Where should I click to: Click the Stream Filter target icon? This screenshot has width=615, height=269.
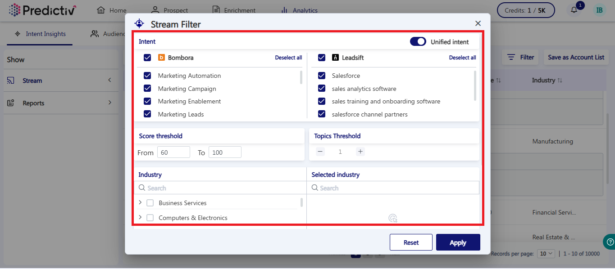point(139,24)
